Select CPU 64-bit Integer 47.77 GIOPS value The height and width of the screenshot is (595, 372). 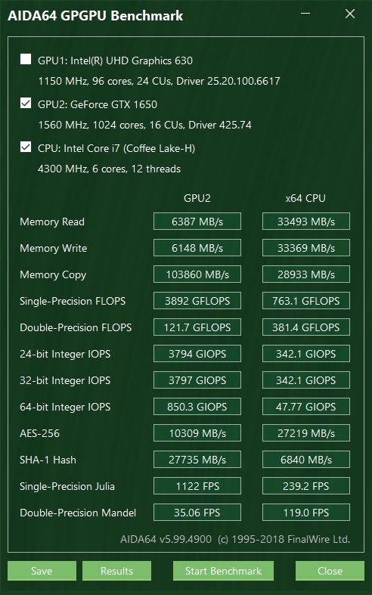tap(306, 407)
